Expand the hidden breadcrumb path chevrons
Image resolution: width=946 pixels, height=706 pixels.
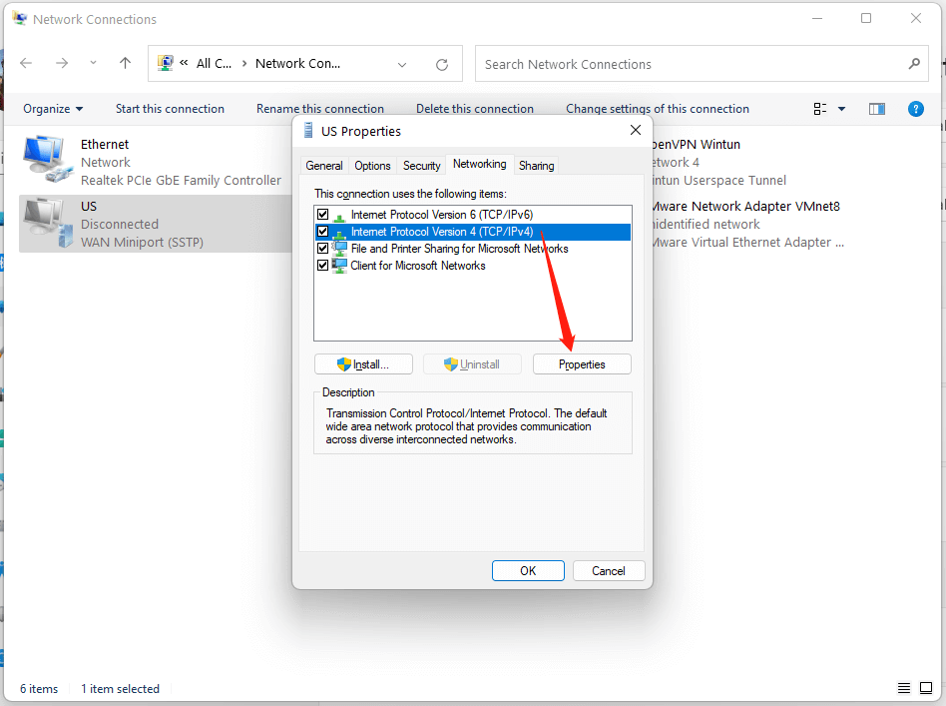[184, 63]
